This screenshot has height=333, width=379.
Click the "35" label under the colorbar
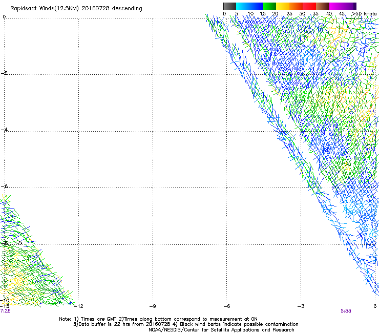pos(315,14)
